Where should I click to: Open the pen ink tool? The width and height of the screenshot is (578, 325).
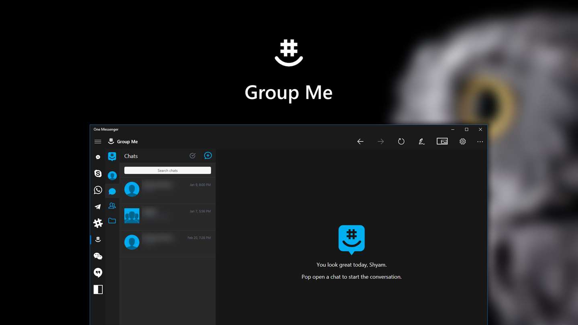tap(421, 142)
